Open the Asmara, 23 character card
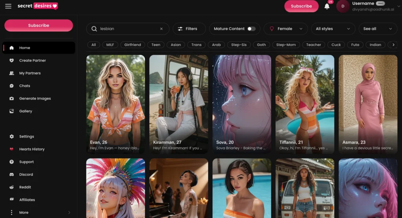The image size is (402, 218). coord(368,104)
